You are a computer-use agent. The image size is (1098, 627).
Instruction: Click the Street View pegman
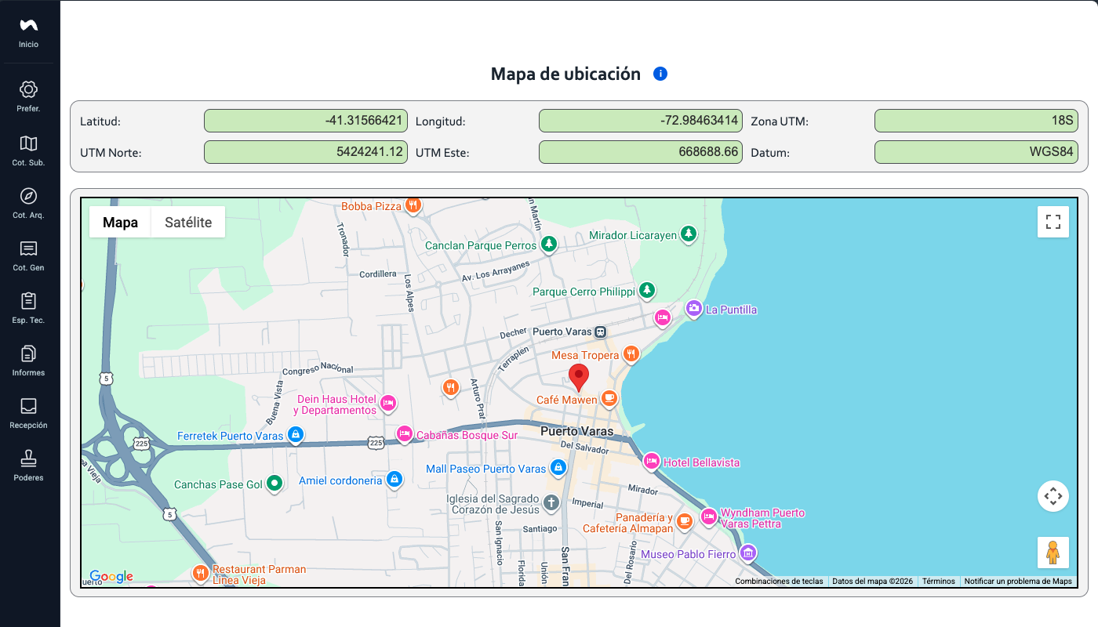tap(1053, 553)
